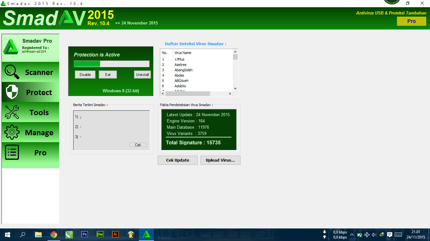Click the Main Database : 11976 text
Screen dimensions: 430x241
click(188, 127)
